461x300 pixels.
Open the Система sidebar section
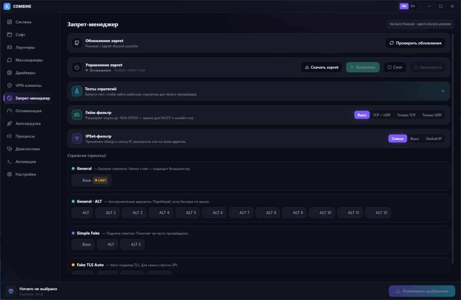point(30,22)
